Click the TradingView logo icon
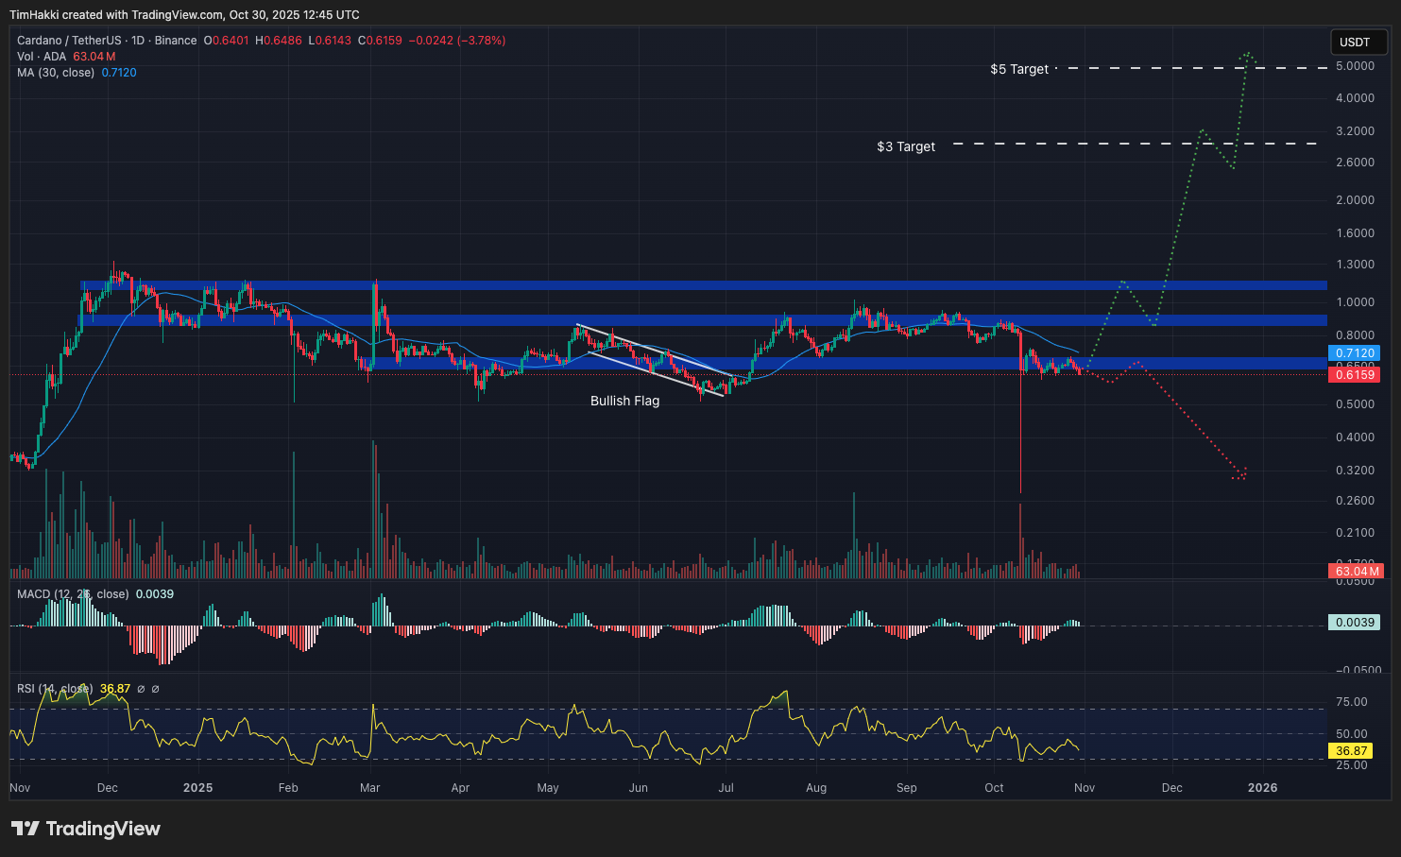Screen dimensions: 1401x857 coord(26,829)
